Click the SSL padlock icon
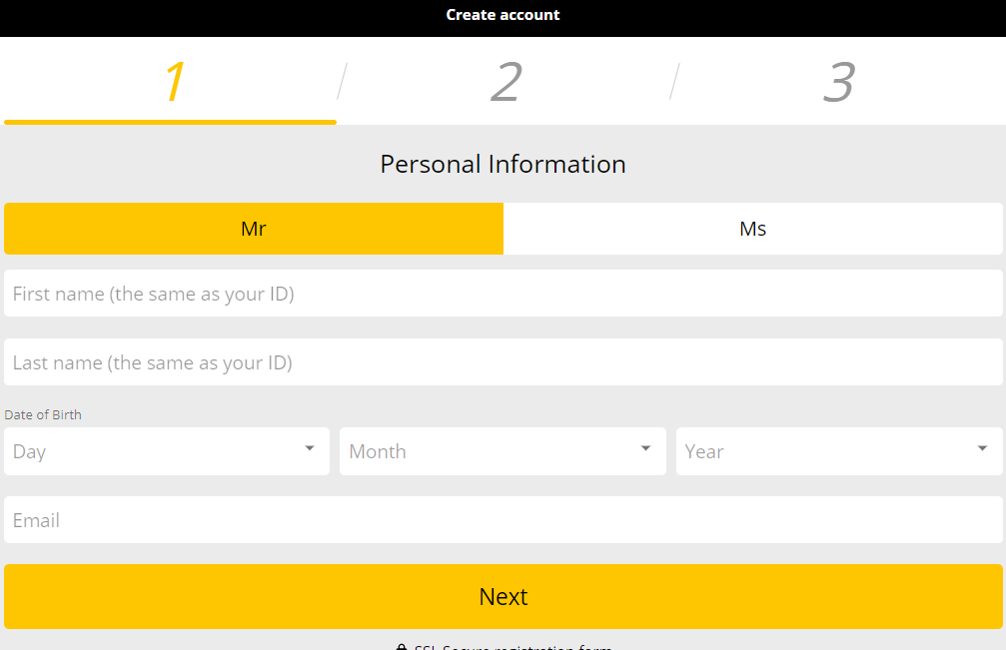Screen dimensions: 1006x650 402,647
